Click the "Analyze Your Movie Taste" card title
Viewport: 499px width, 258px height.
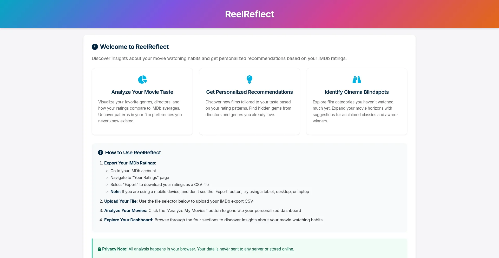click(142, 92)
